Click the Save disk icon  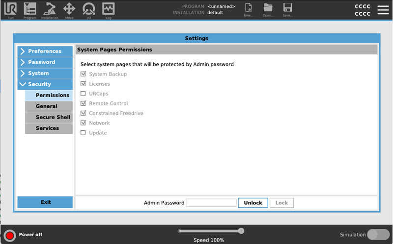click(287, 8)
